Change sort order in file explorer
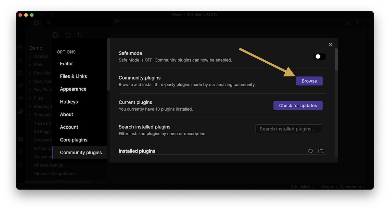The image size is (390, 211). 80,35
